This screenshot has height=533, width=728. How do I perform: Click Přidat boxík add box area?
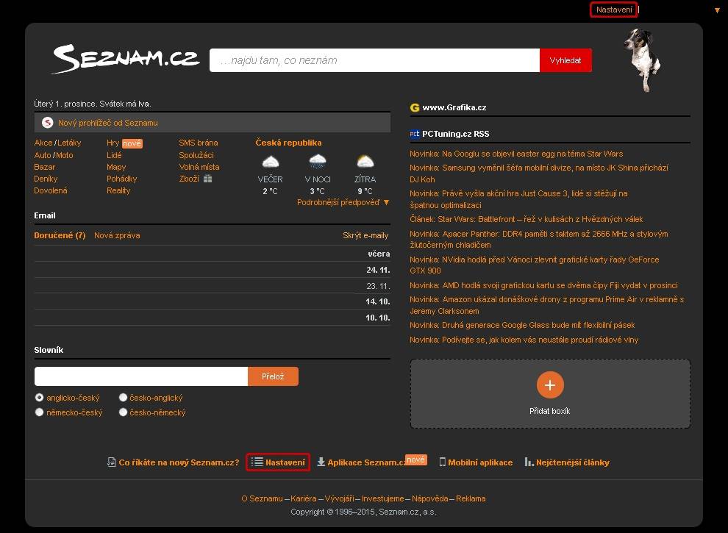(550, 394)
